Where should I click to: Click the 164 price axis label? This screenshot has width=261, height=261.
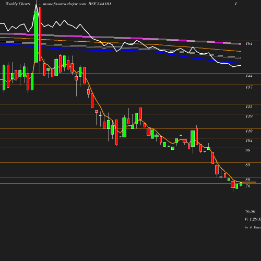[249, 43]
